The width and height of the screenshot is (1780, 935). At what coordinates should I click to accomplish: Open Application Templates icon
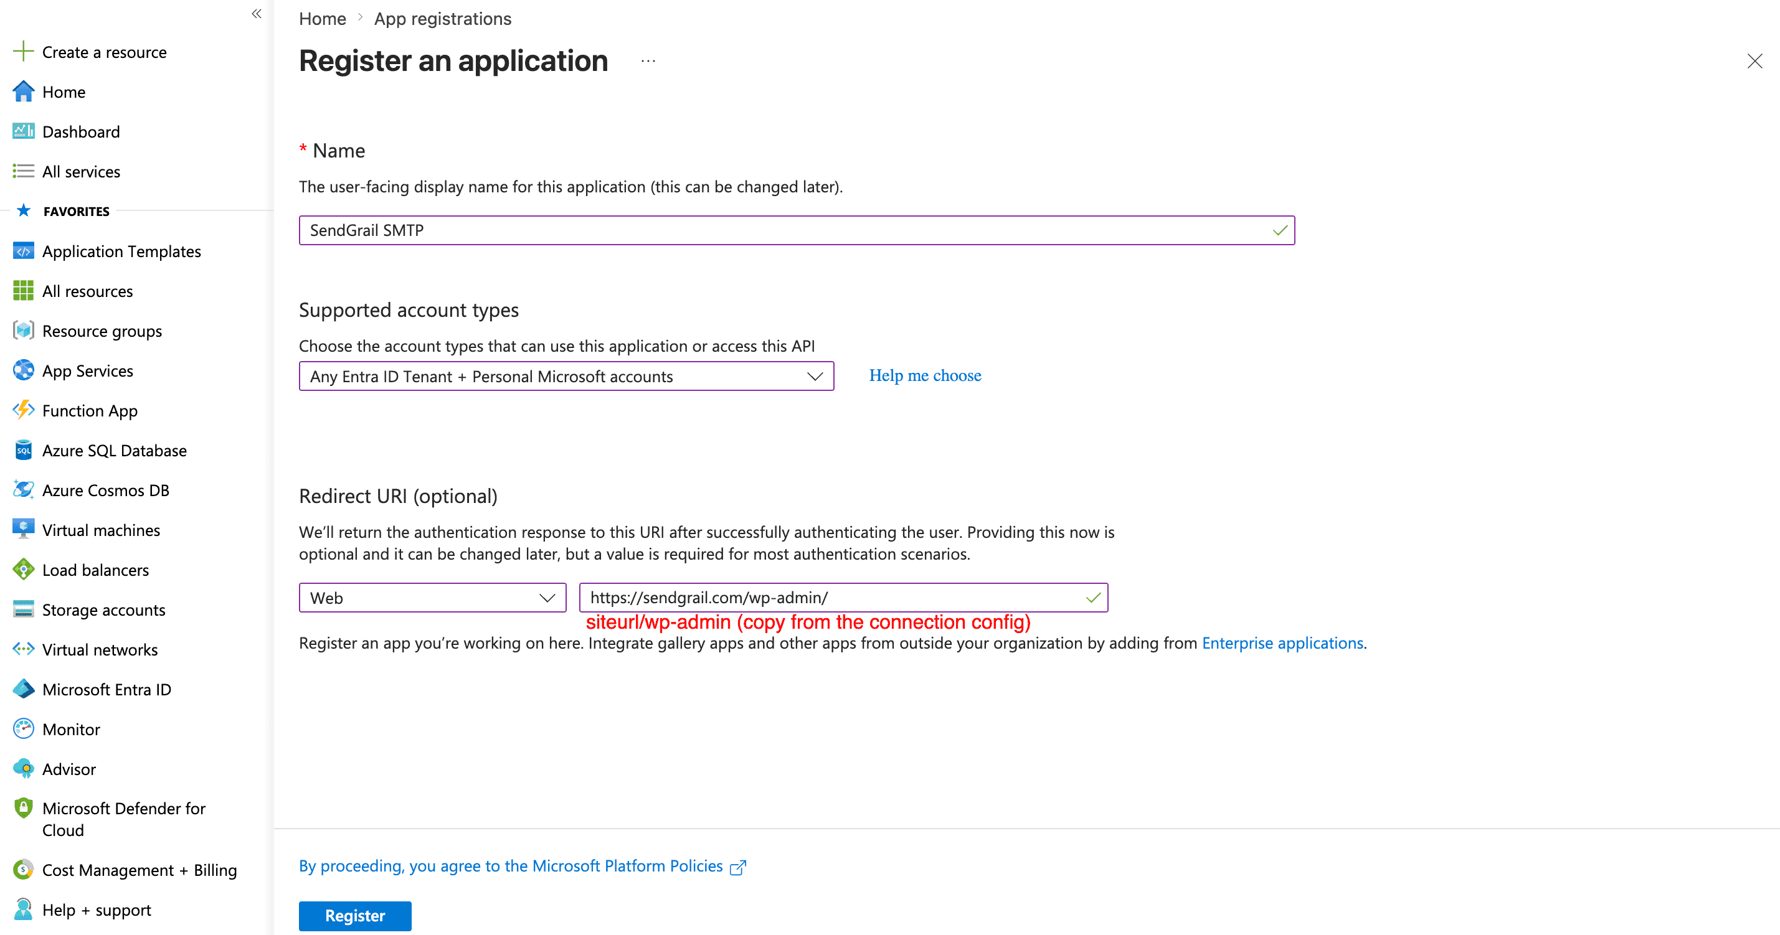[23, 251]
